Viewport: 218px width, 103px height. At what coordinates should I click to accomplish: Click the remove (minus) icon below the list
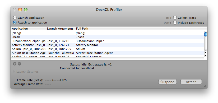tap(20, 64)
